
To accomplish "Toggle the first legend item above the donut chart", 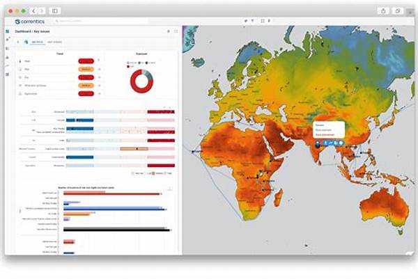I will click(x=129, y=62).
